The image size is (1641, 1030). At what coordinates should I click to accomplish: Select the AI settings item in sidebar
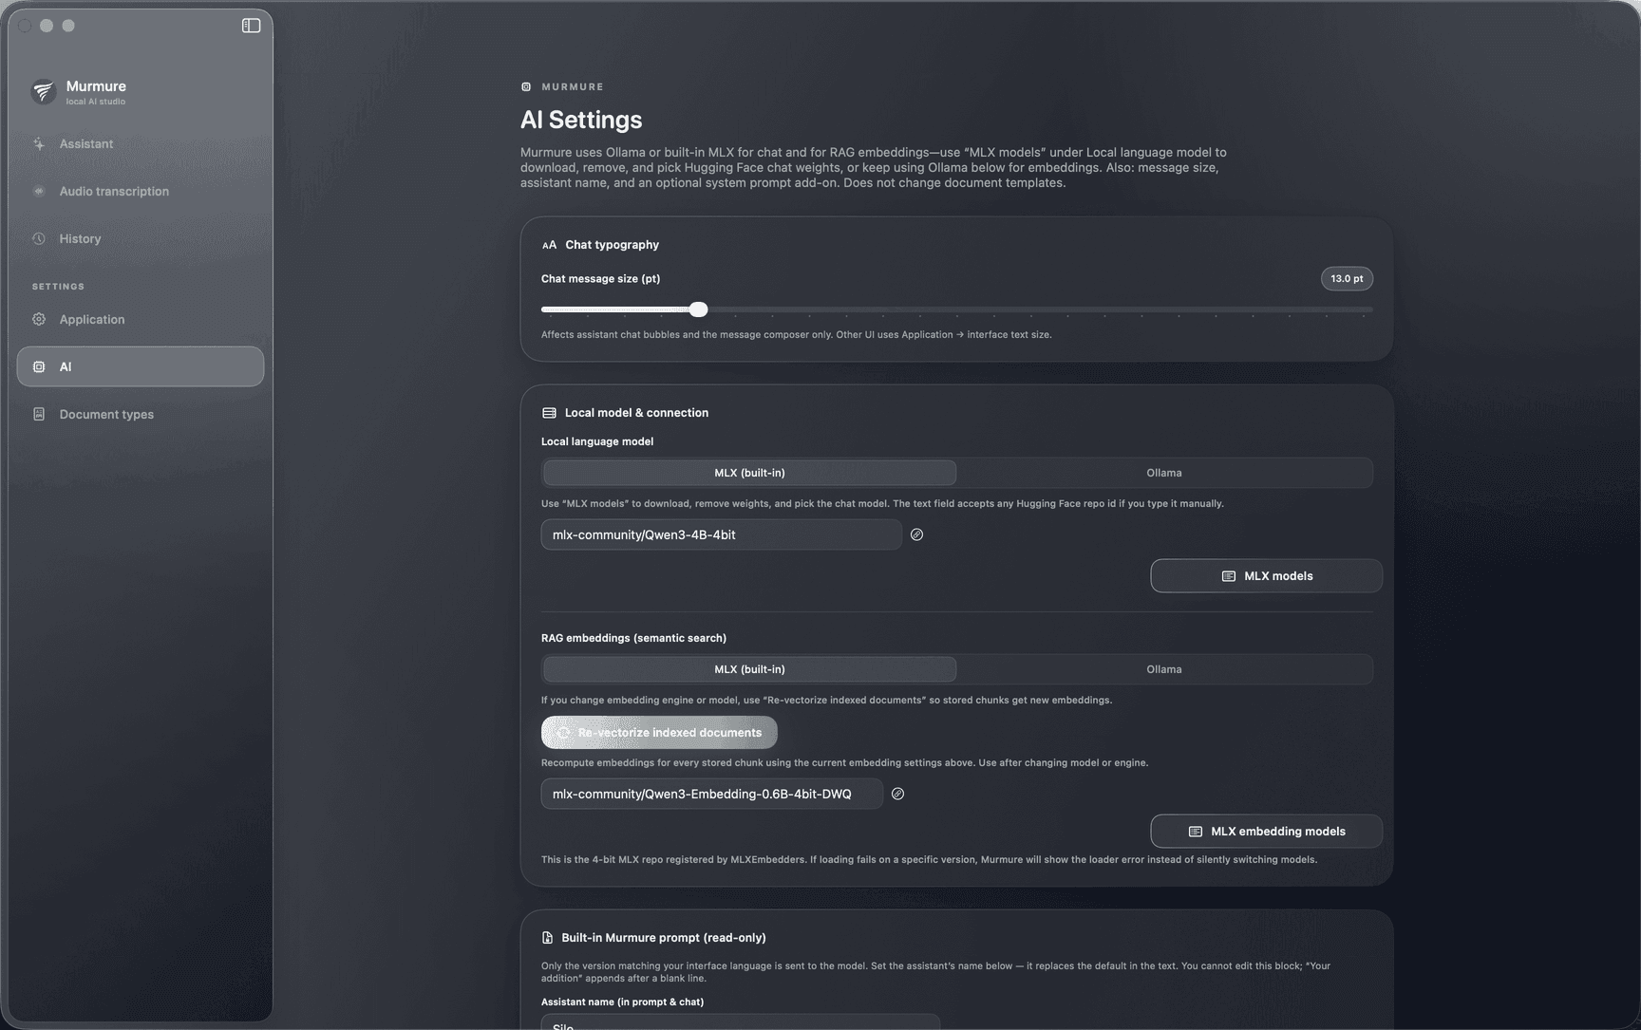point(141,366)
